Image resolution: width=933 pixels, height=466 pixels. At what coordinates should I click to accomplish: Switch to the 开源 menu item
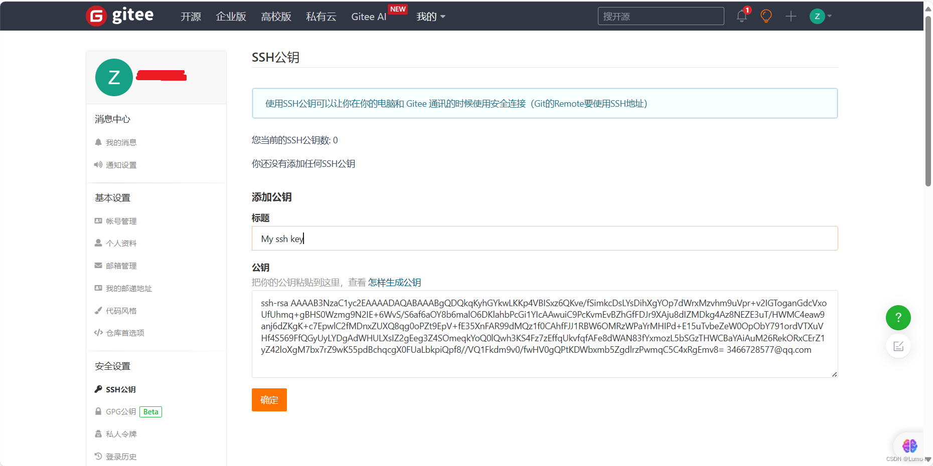click(x=190, y=17)
